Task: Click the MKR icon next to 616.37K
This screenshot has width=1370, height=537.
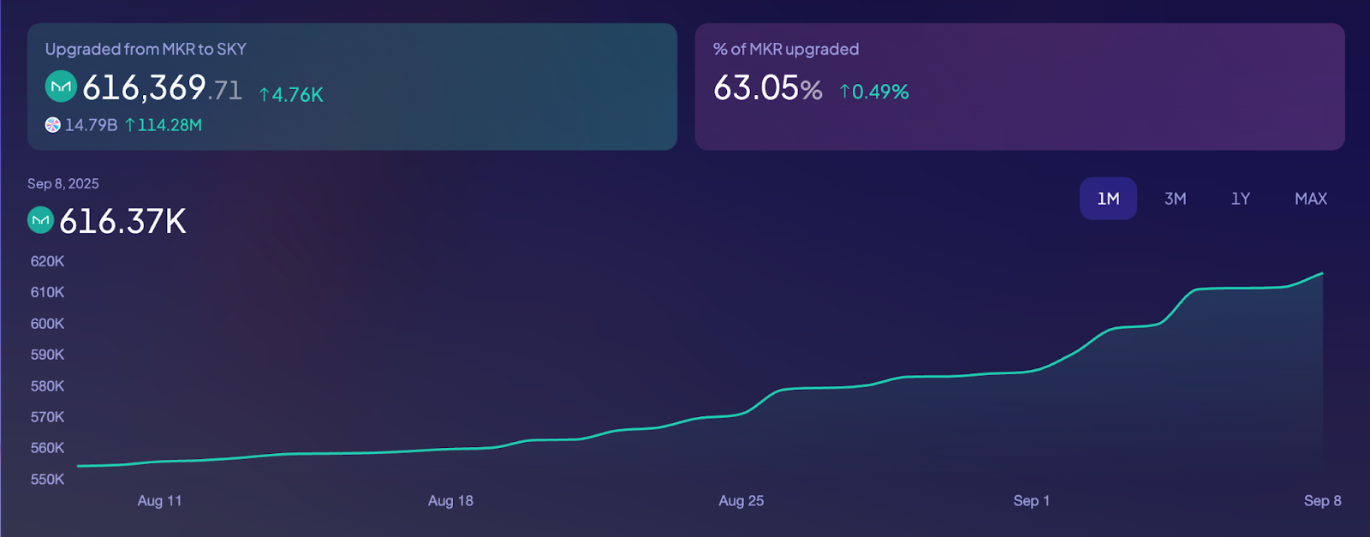Action: point(40,220)
